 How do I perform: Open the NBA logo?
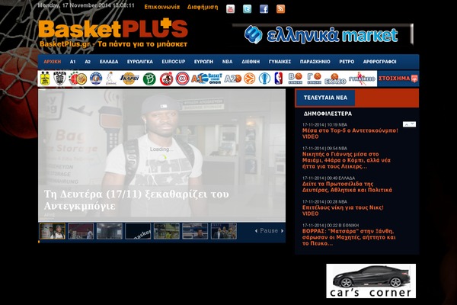(x=279, y=79)
